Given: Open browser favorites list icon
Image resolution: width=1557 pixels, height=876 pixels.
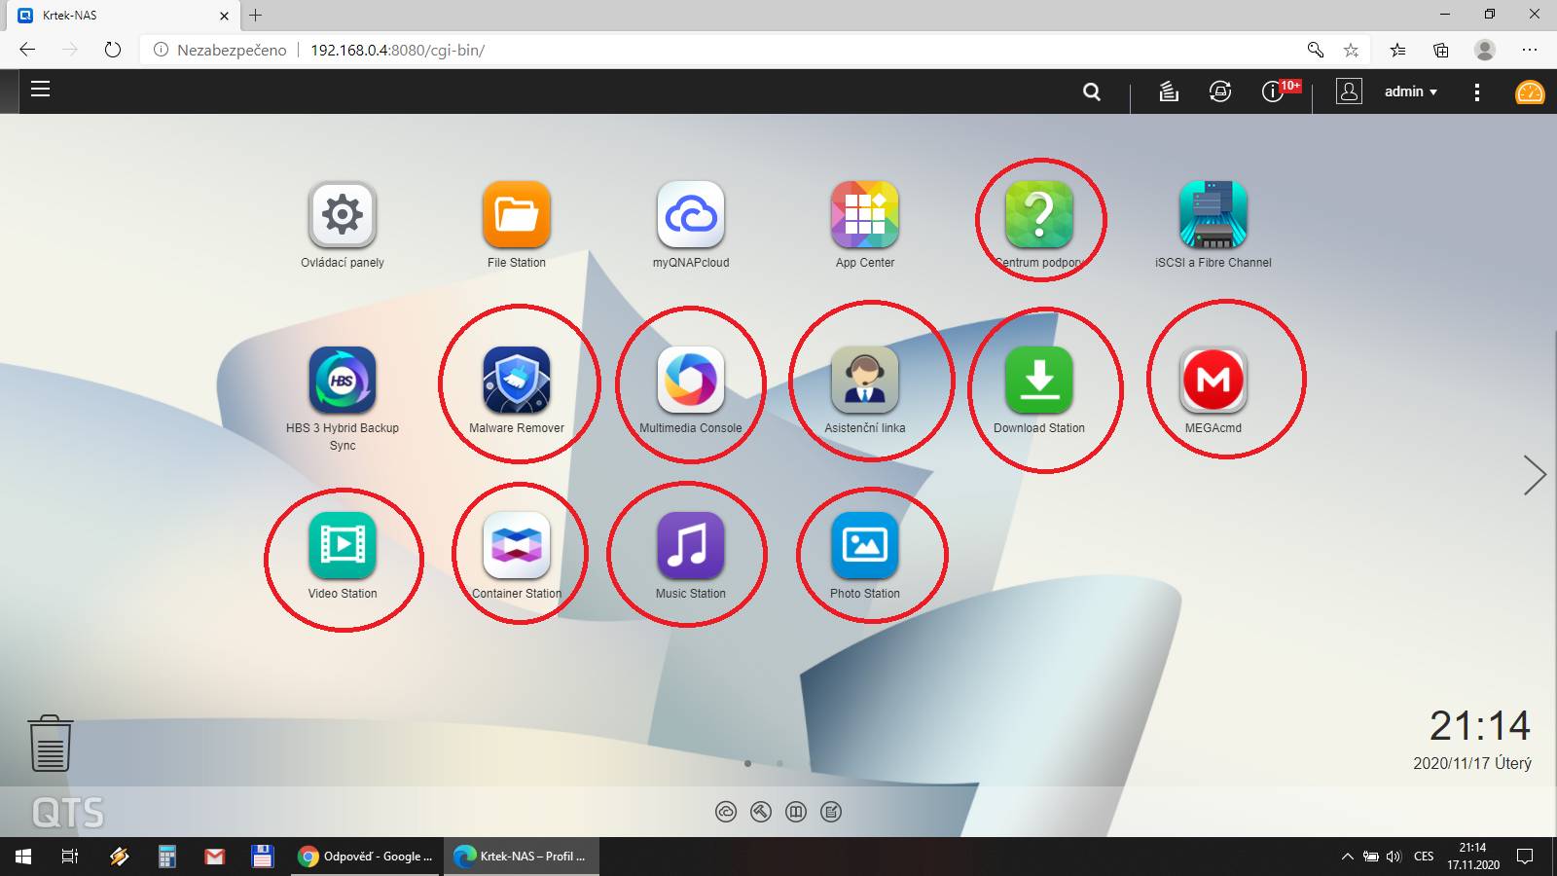Looking at the screenshot, I should [1397, 50].
